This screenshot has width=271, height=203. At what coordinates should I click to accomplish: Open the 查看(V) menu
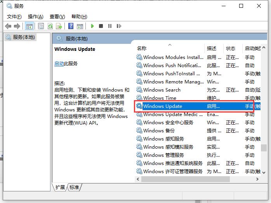57,17
